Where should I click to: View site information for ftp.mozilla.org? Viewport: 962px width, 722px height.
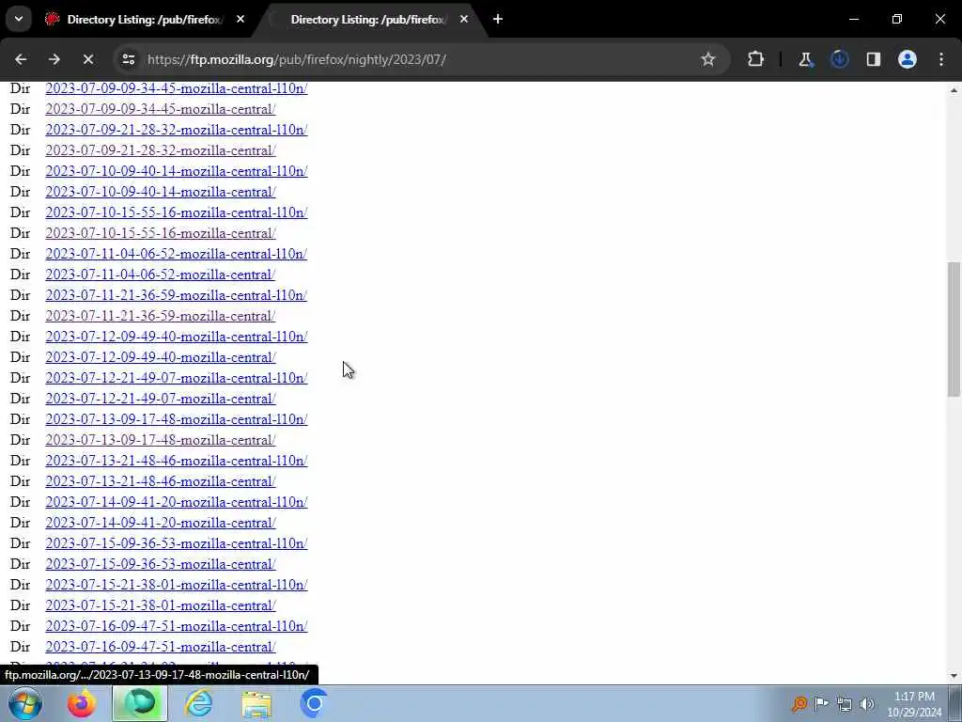coord(128,59)
